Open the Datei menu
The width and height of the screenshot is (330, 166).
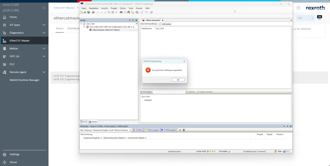coord(84,8)
